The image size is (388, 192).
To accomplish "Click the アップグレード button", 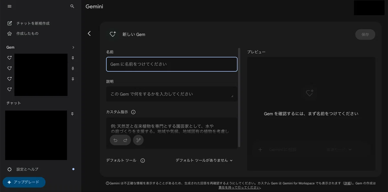I will (24, 182).
